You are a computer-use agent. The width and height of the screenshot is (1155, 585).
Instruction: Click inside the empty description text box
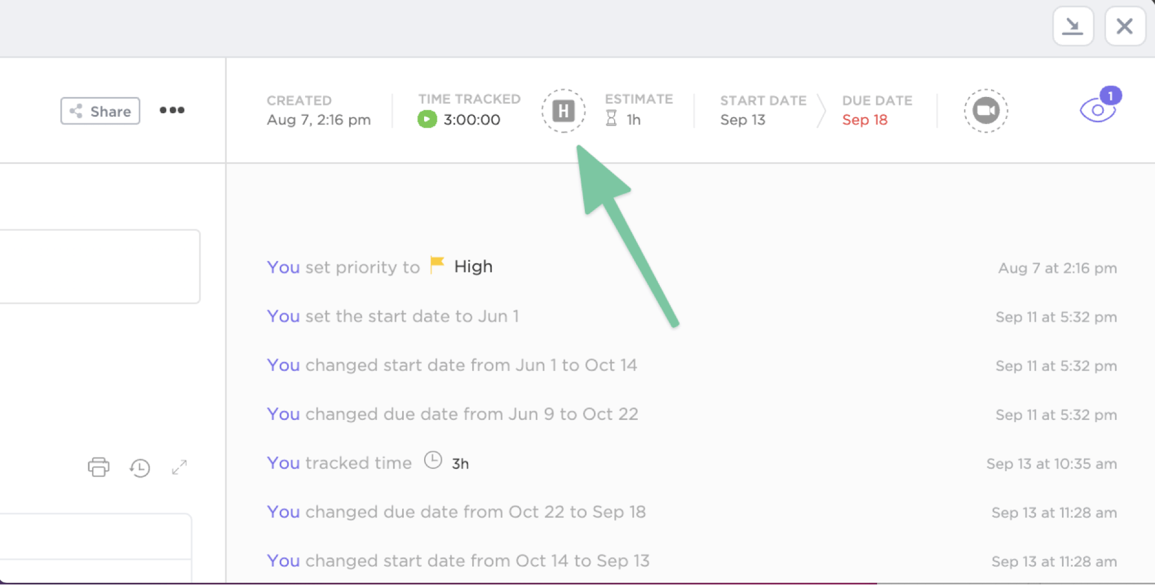coord(99,266)
